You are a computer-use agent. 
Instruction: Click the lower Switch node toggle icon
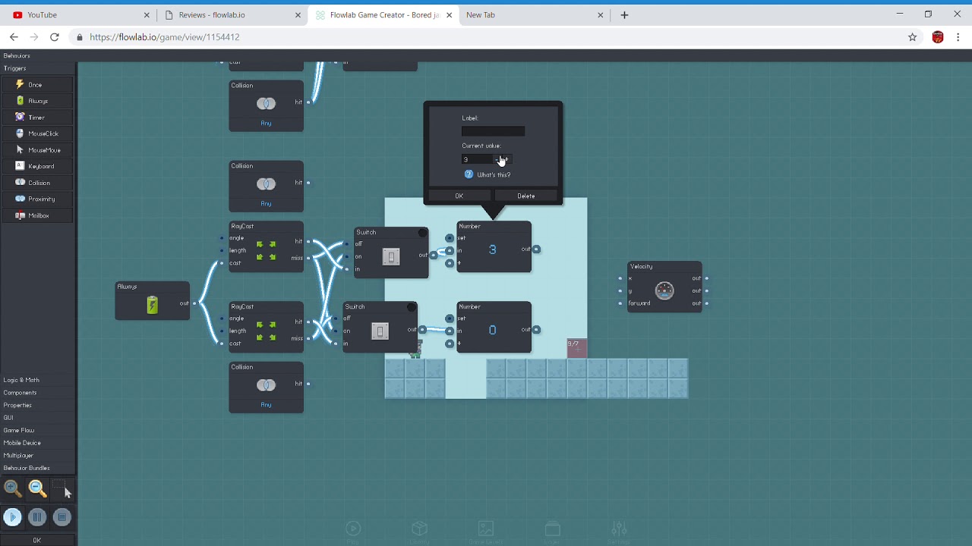click(380, 331)
